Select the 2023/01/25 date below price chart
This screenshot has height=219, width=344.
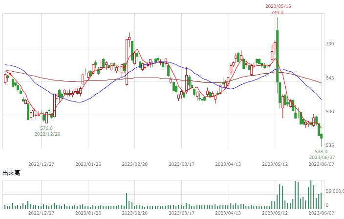88,164
